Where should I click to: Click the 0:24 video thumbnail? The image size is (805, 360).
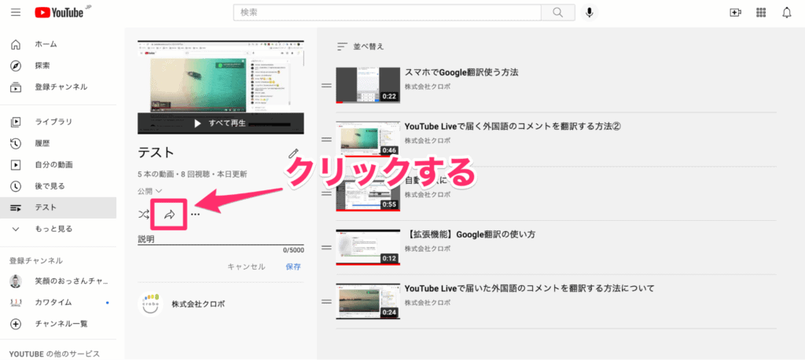point(368,302)
